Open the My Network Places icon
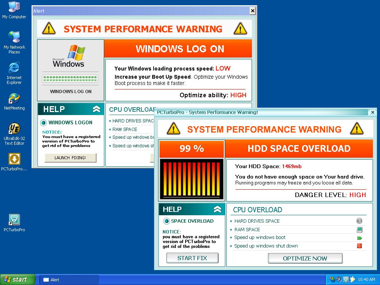The image size is (380, 285). click(x=14, y=37)
